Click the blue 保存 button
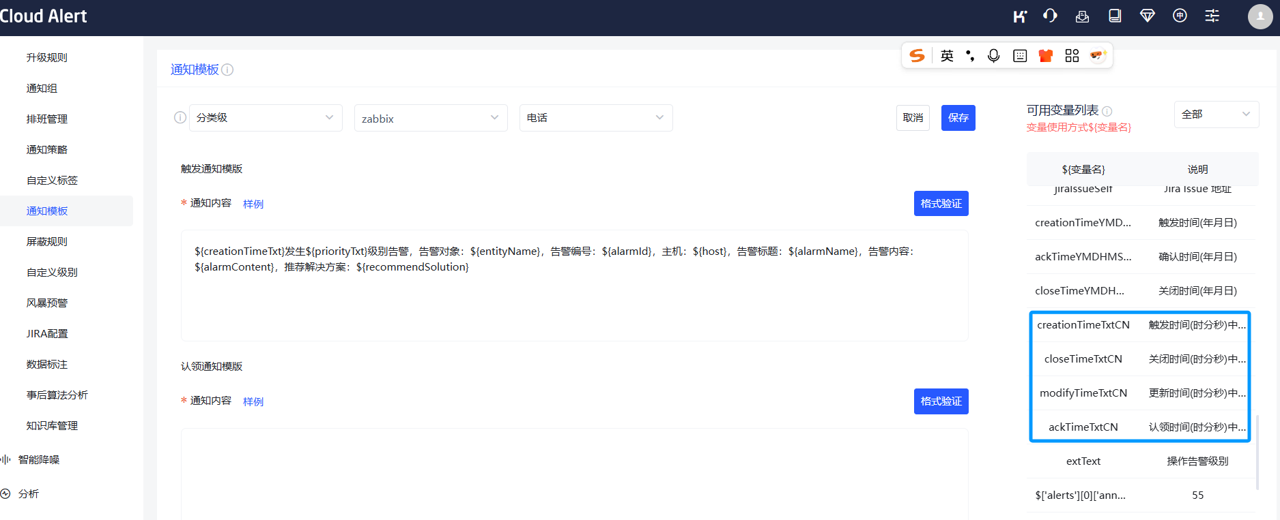 pos(958,118)
